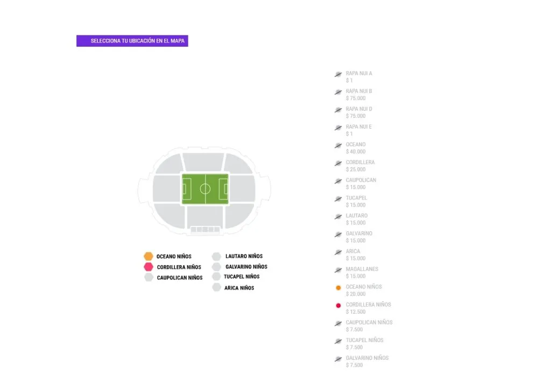551x383 pixels.
Task: Click the ticket icon beside MAGALLANES
Action: tap(338, 269)
